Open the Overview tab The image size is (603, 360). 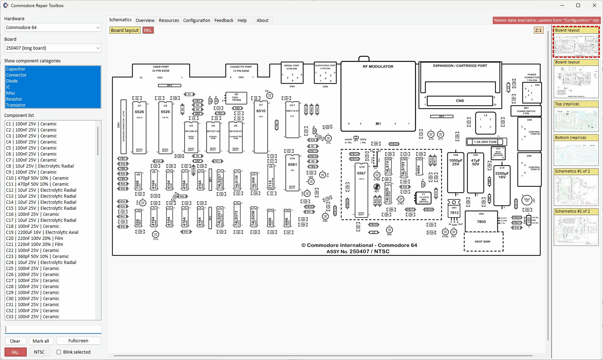pyautogui.click(x=145, y=21)
